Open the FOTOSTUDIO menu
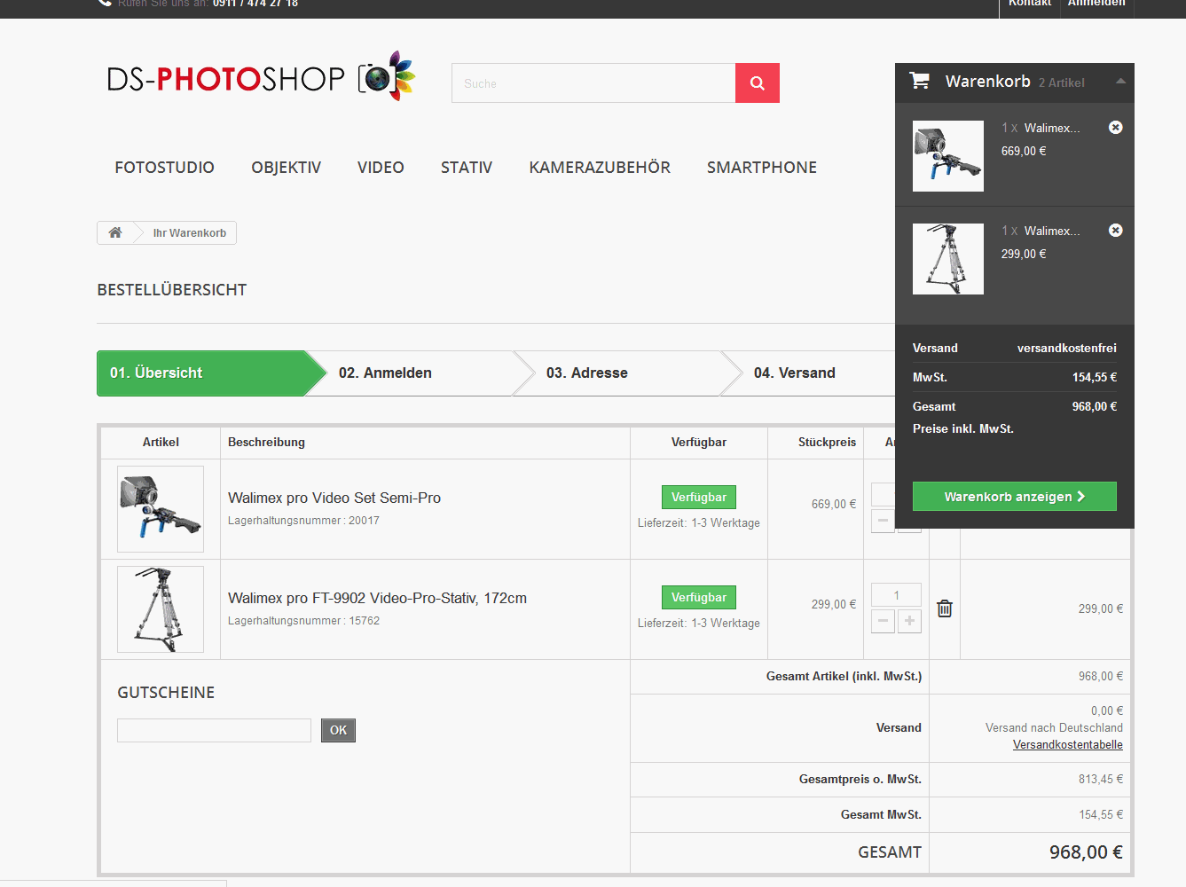 164,168
